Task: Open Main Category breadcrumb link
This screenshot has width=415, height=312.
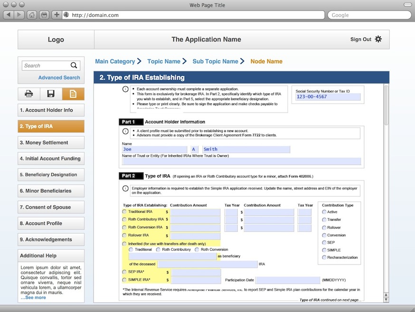Action: 115,61
